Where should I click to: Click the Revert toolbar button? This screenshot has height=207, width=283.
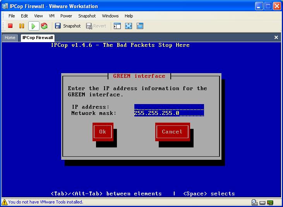[x=96, y=26]
